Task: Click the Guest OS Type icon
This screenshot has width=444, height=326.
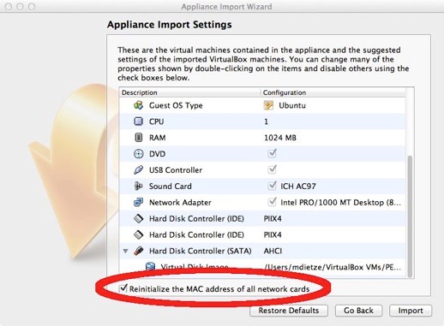Action: click(139, 105)
